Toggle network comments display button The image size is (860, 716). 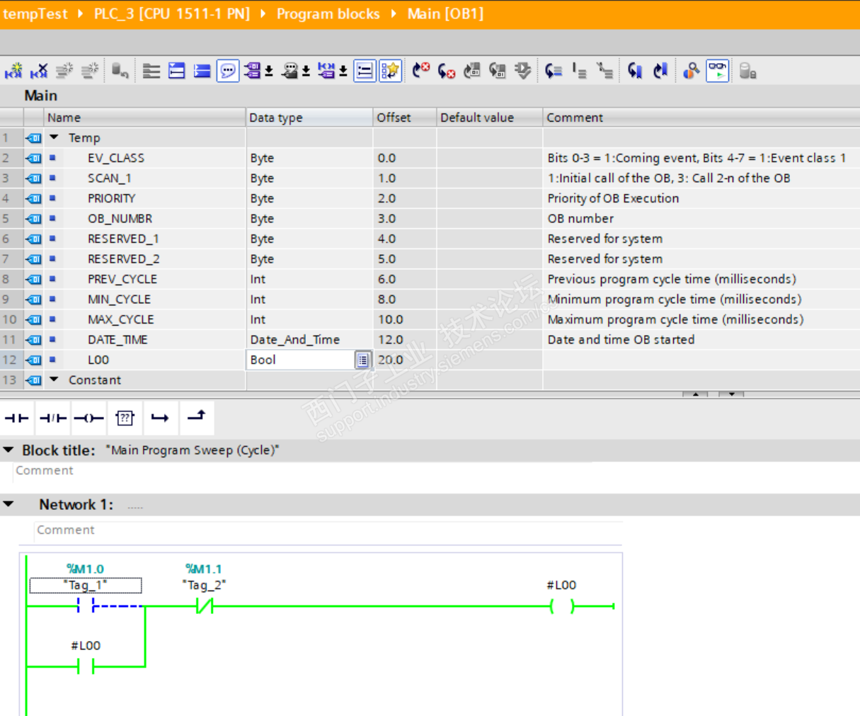tap(227, 71)
